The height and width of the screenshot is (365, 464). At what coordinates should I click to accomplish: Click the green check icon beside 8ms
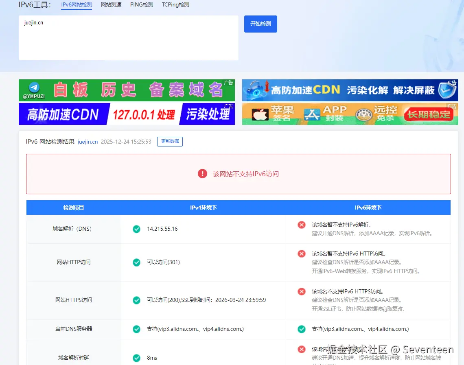click(x=136, y=358)
